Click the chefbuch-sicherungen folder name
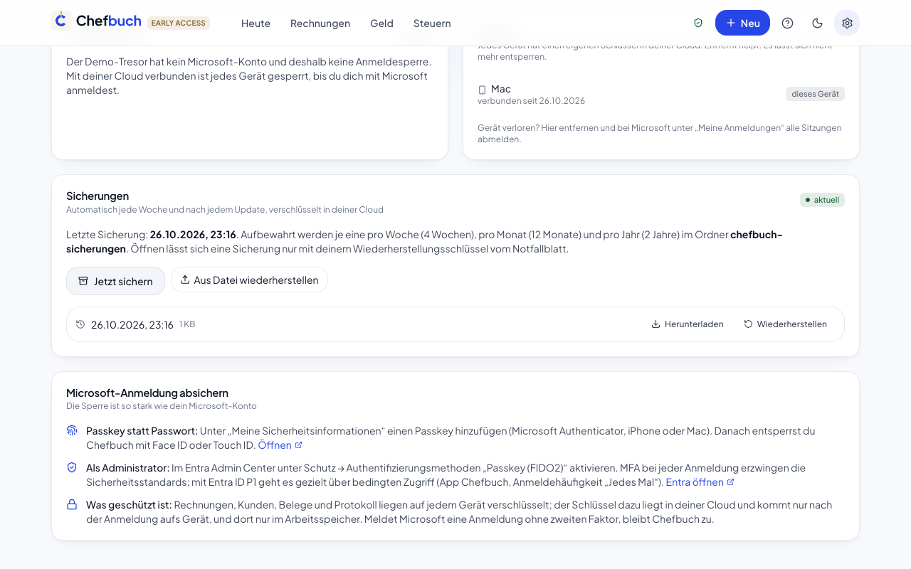 (424, 242)
